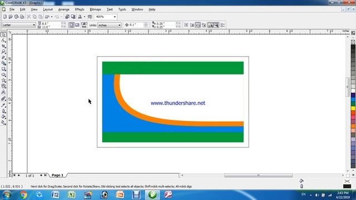Select the Freehand tool in the toolbox

(x=3, y=58)
